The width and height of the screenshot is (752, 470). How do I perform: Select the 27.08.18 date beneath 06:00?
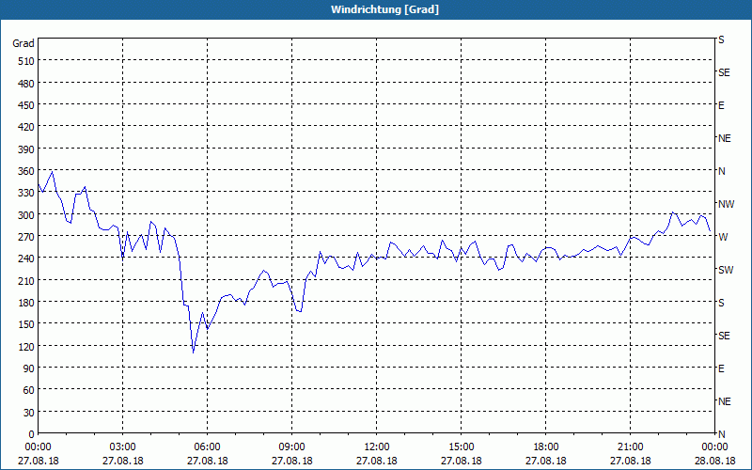click(207, 461)
